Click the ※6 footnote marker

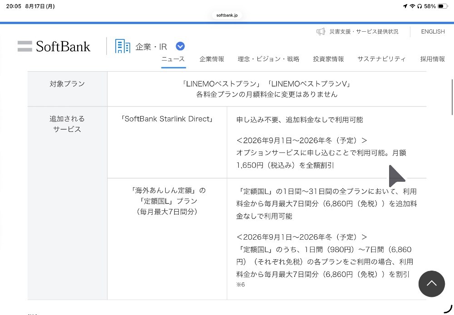click(x=241, y=285)
